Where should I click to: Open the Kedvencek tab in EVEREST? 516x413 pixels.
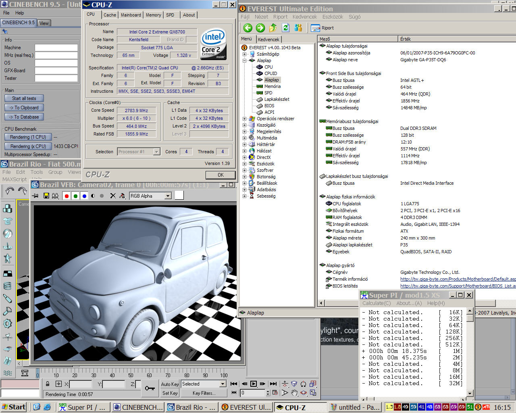pos(268,39)
